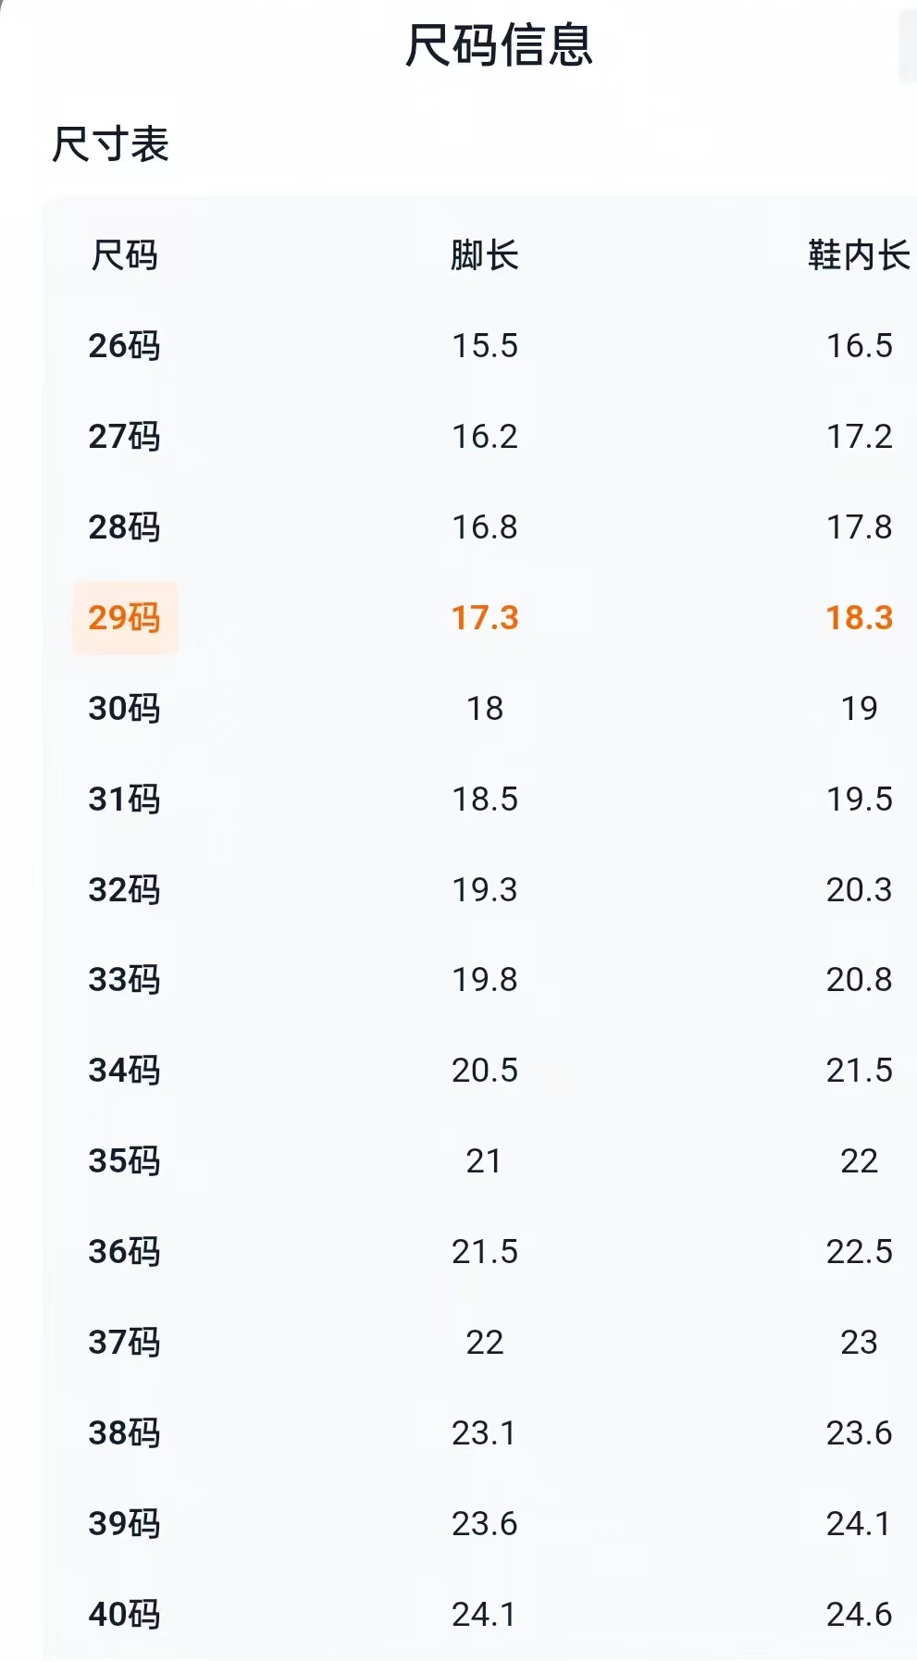Click the 鞋内长 column header
The image size is (917, 1661).
coord(859,255)
